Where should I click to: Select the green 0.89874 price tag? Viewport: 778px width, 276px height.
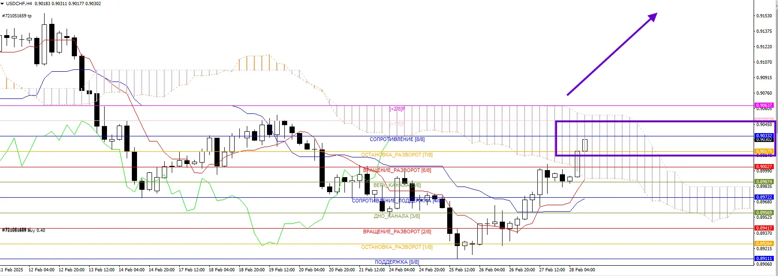coord(764,182)
